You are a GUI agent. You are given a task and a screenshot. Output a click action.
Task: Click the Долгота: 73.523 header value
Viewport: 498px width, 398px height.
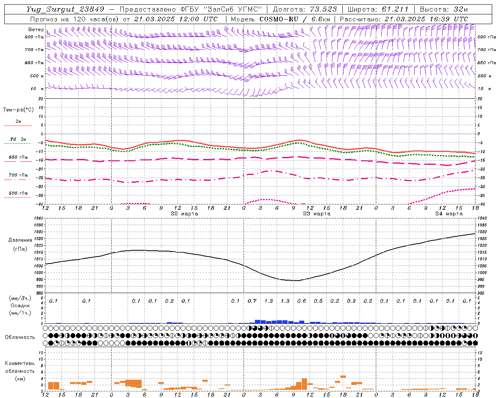(x=305, y=9)
